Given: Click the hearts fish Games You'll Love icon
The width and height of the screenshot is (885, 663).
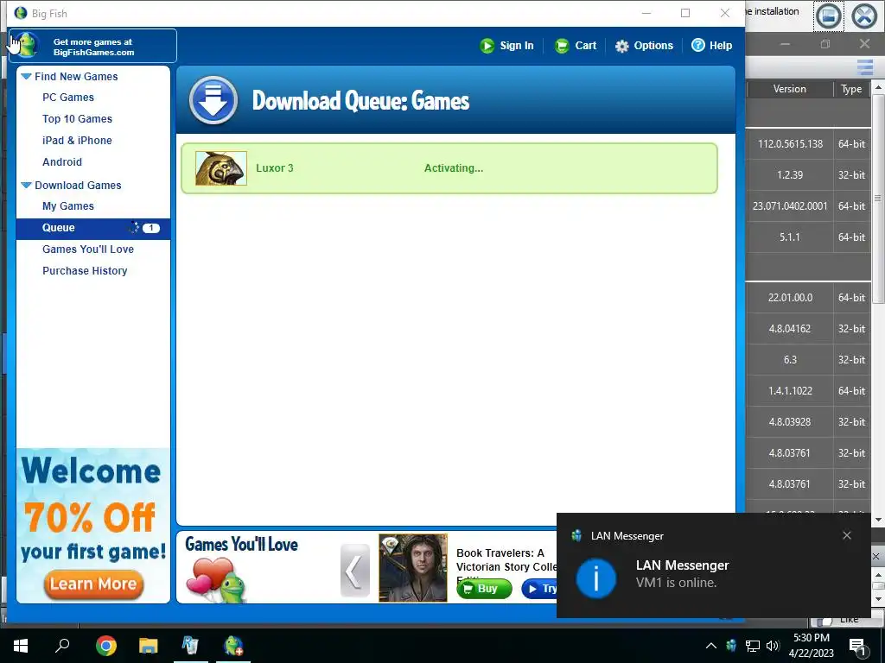Looking at the screenshot, I should 216,579.
